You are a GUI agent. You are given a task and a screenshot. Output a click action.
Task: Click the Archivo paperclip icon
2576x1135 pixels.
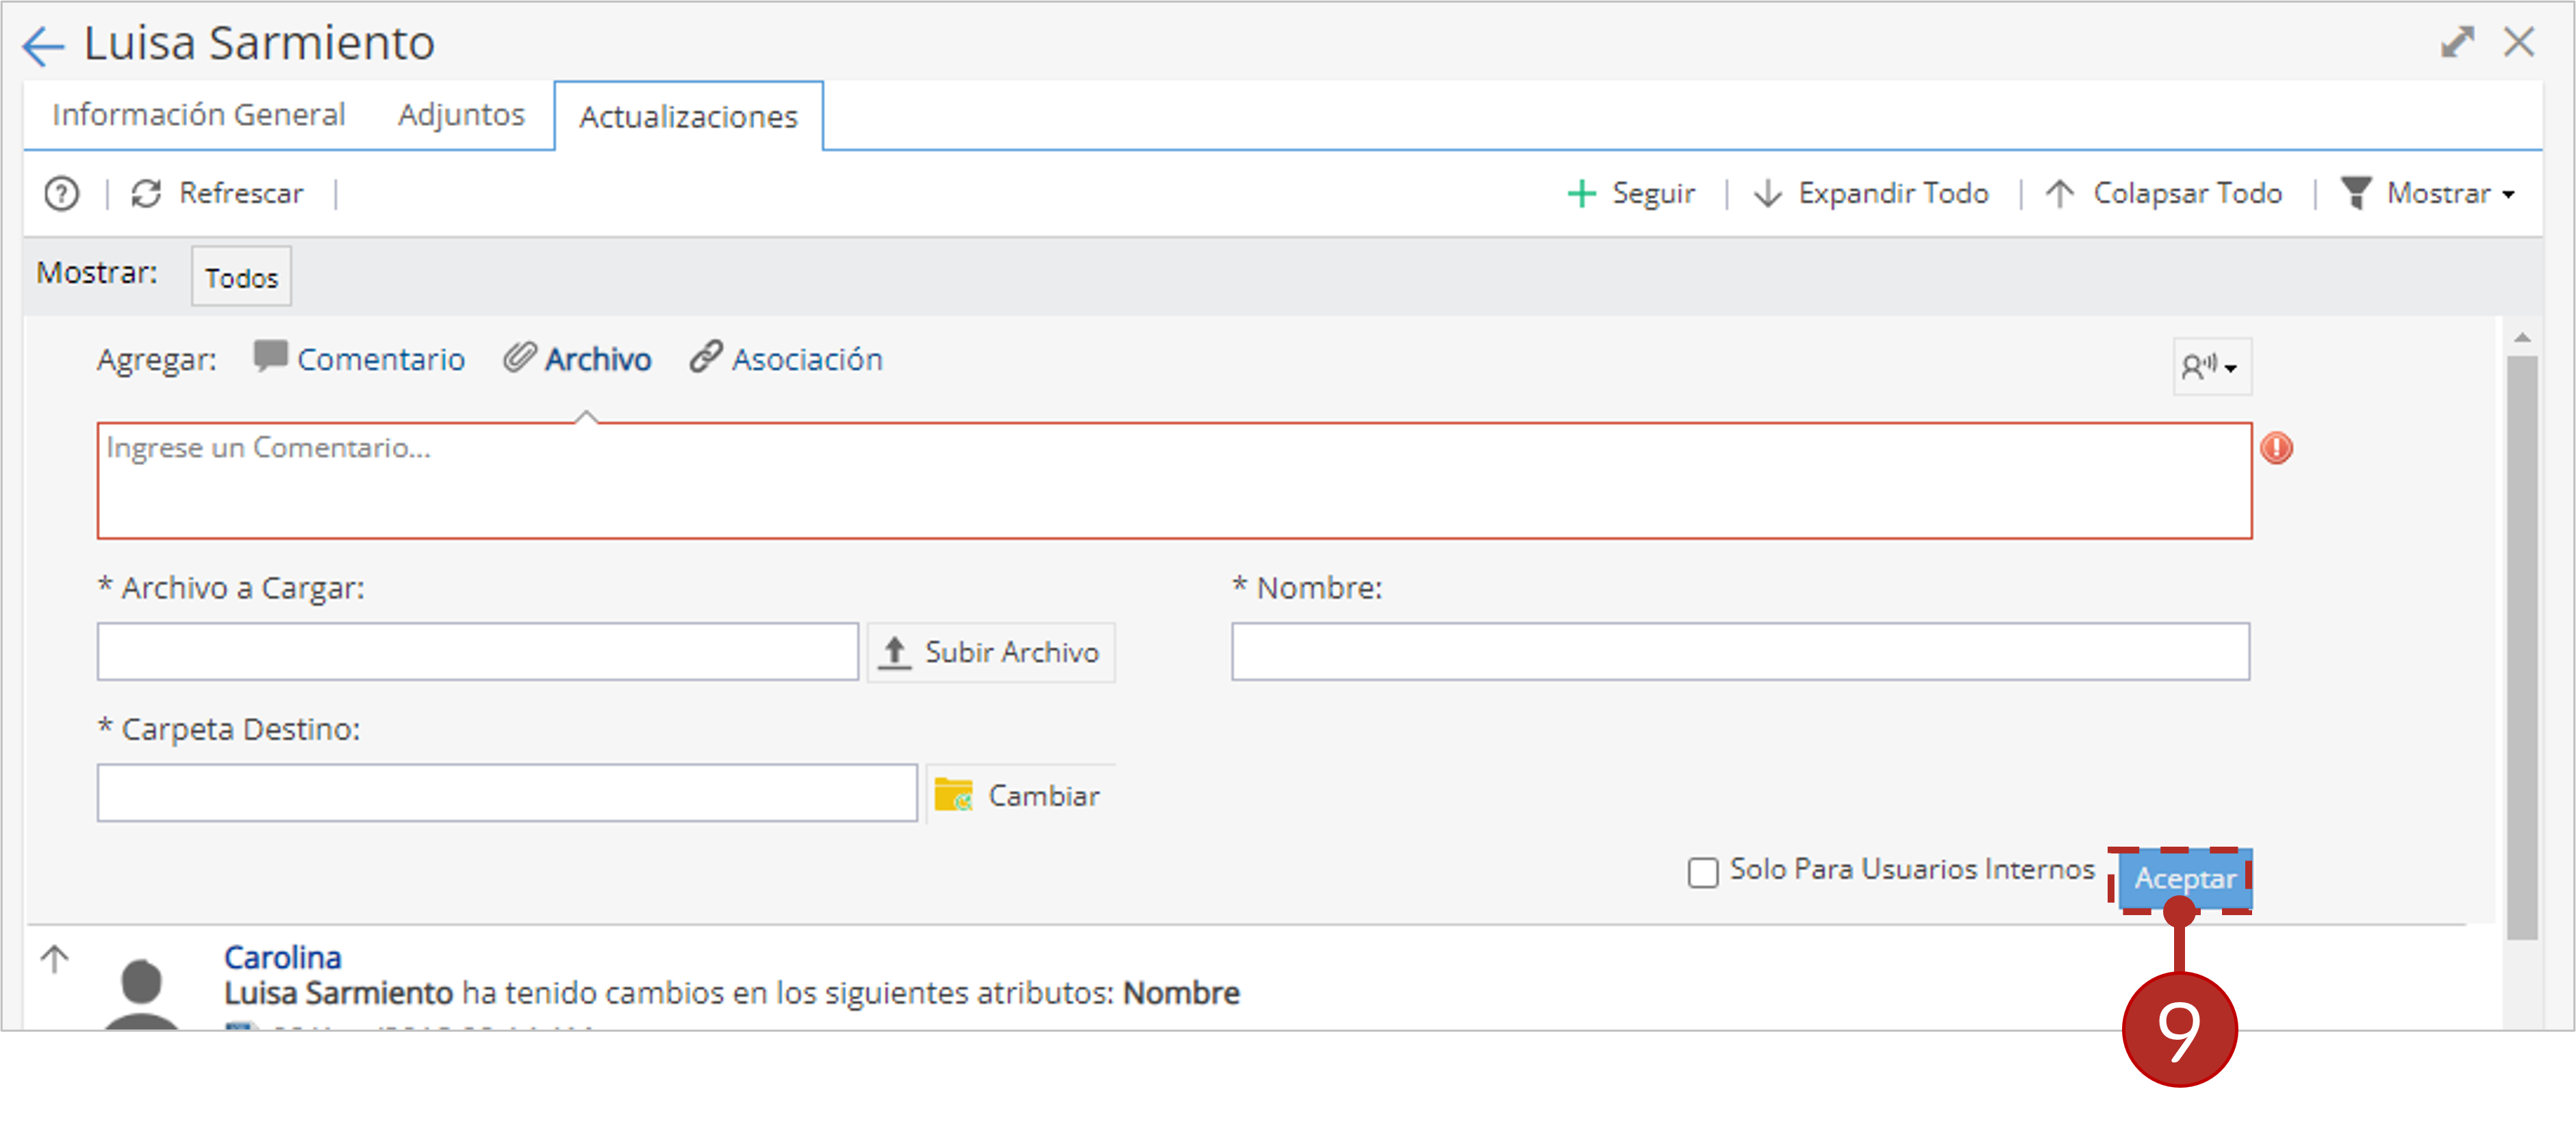(519, 357)
